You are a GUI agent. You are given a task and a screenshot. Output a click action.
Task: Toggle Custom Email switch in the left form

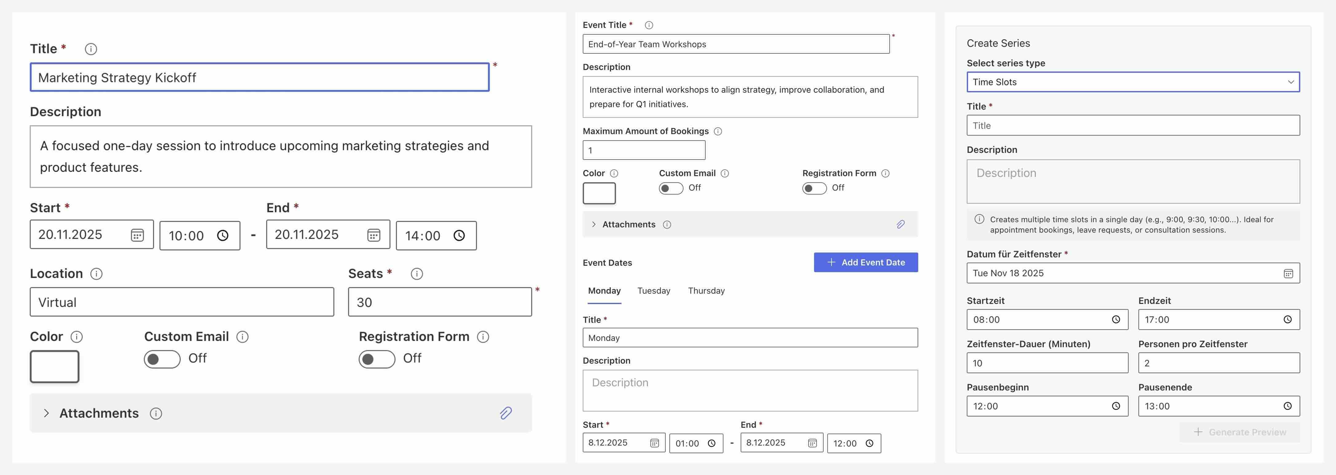[x=162, y=359]
